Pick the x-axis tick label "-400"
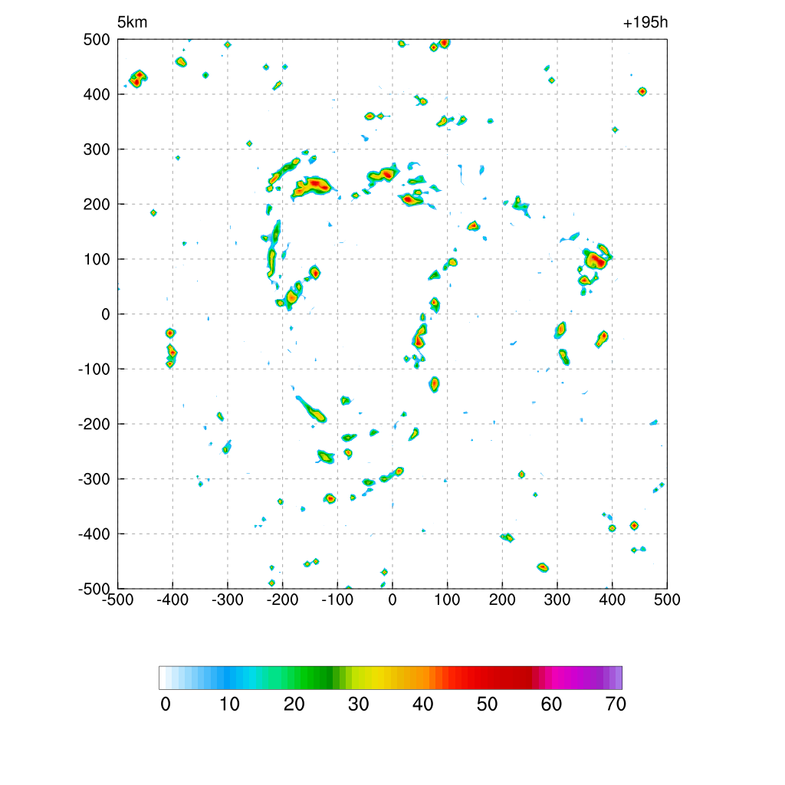The width and height of the screenshot is (785, 785). (x=172, y=599)
